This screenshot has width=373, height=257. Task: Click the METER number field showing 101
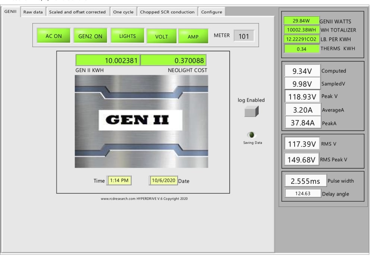click(244, 36)
